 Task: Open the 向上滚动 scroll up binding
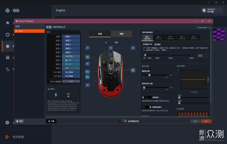coord(71,72)
